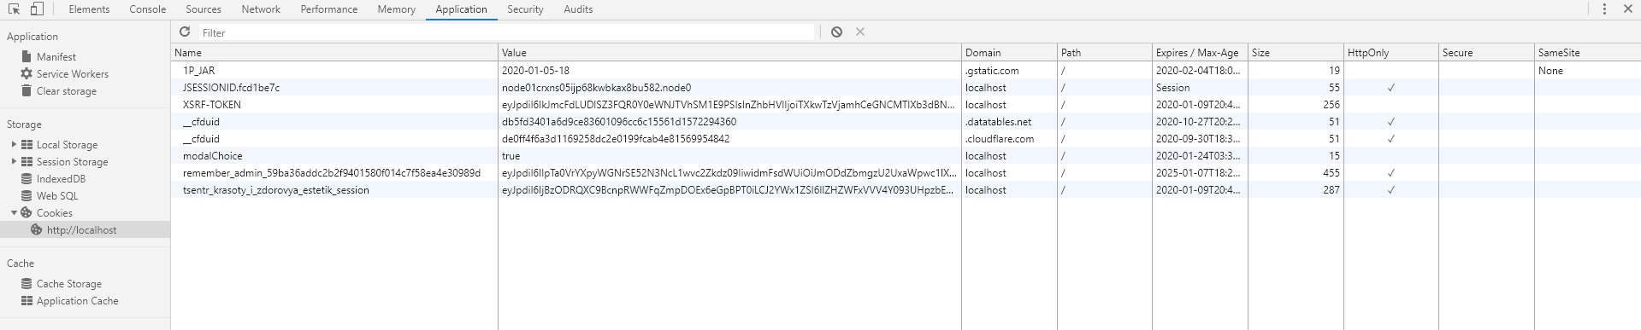Select the modalChoice cookie row
The width and height of the screenshot is (1641, 330).
pos(906,155)
